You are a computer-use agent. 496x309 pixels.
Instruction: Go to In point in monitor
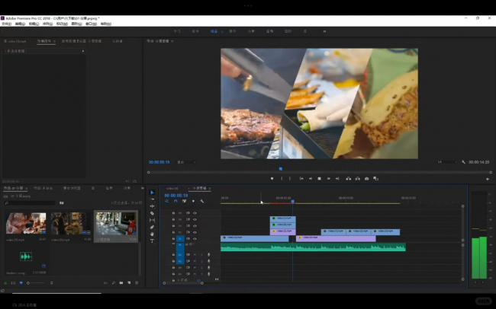pos(301,179)
